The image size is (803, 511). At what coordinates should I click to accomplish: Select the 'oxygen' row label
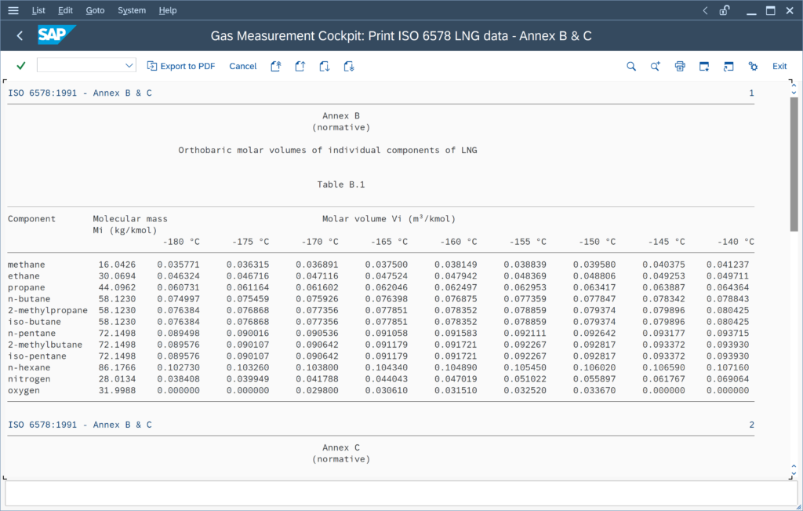(x=24, y=391)
